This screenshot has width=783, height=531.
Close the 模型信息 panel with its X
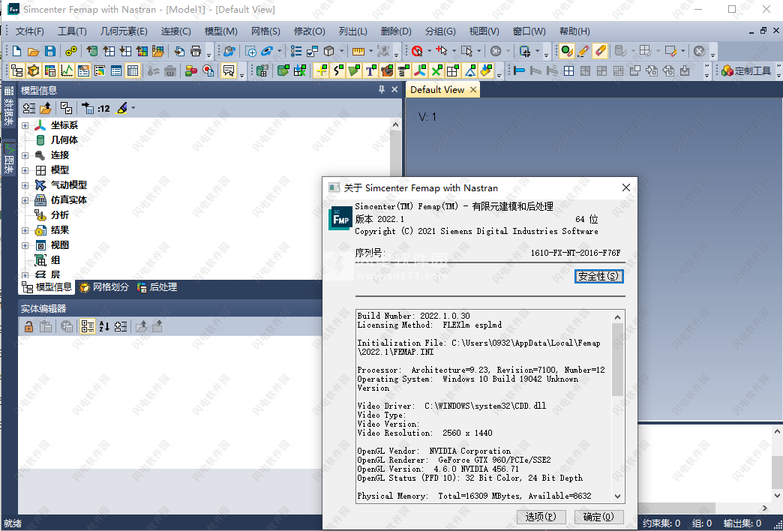[x=394, y=90]
